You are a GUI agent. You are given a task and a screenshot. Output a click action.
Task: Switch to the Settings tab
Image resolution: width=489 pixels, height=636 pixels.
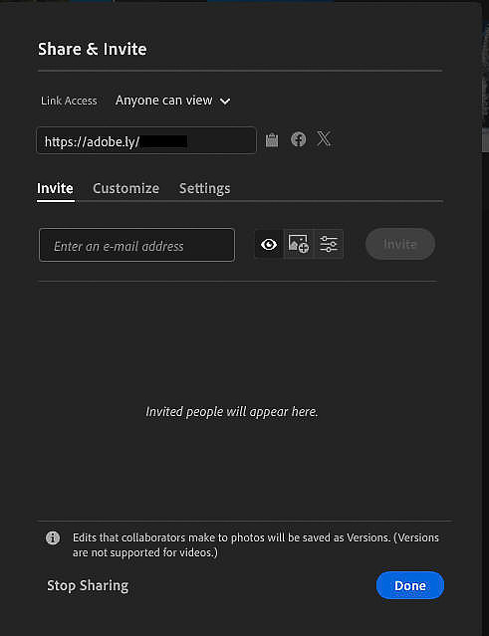click(204, 188)
